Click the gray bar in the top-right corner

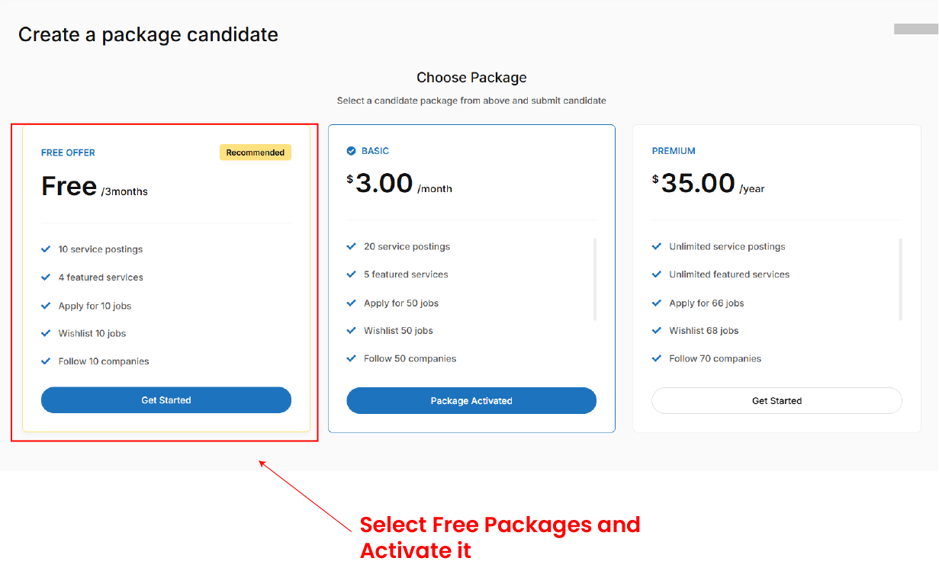coord(916,29)
